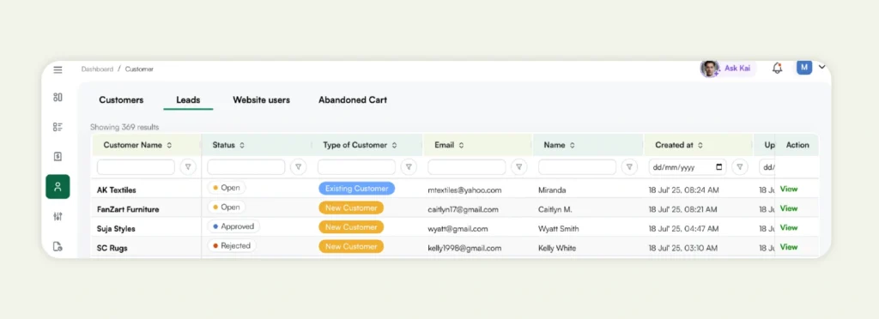Focus the Customer Name filter field
This screenshot has width=879, height=319.
pos(136,166)
